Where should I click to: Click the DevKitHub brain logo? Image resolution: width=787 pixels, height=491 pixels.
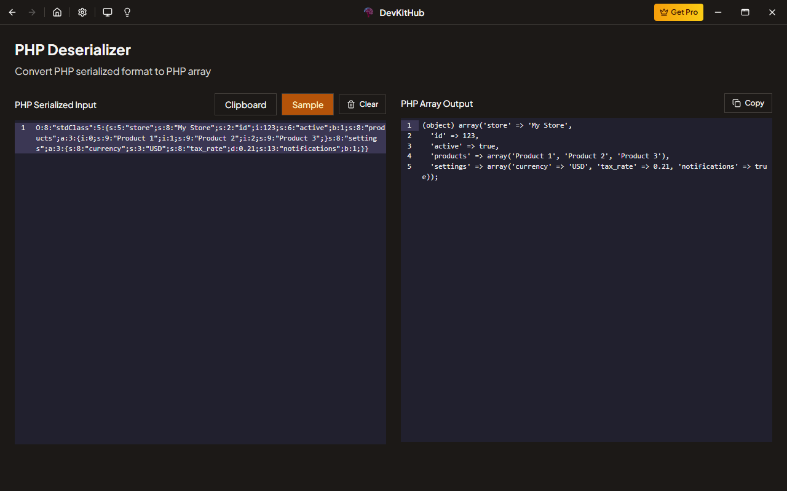(369, 12)
